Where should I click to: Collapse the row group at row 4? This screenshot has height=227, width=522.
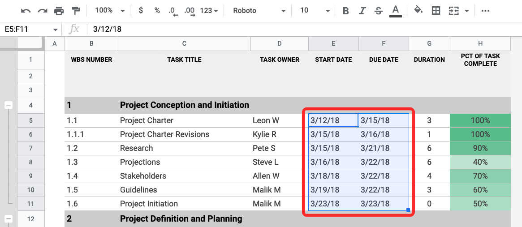(x=9, y=105)
